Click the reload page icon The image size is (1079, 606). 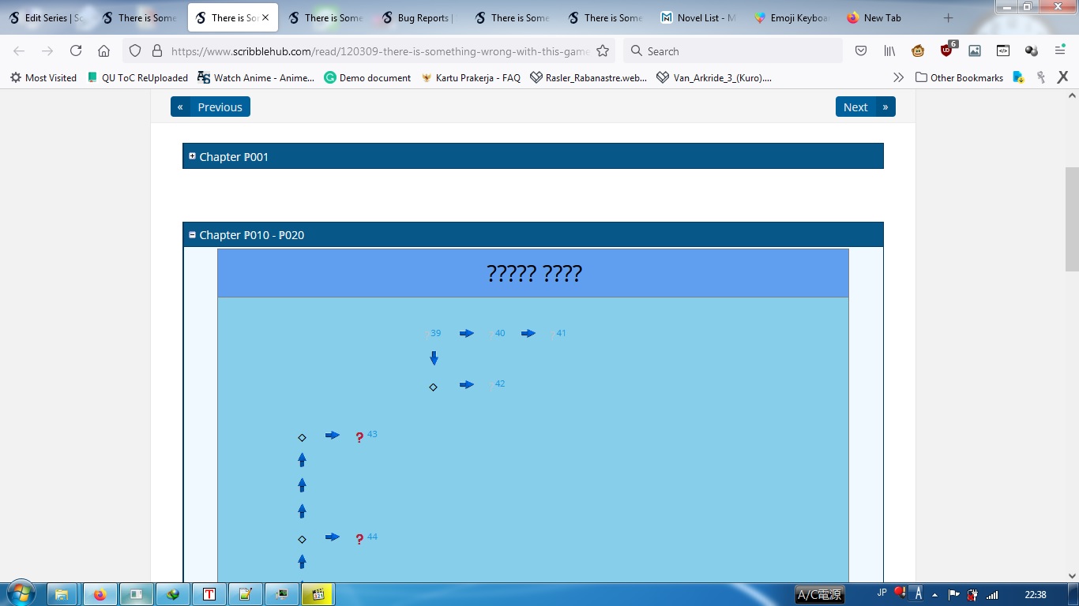click(76, 50)
